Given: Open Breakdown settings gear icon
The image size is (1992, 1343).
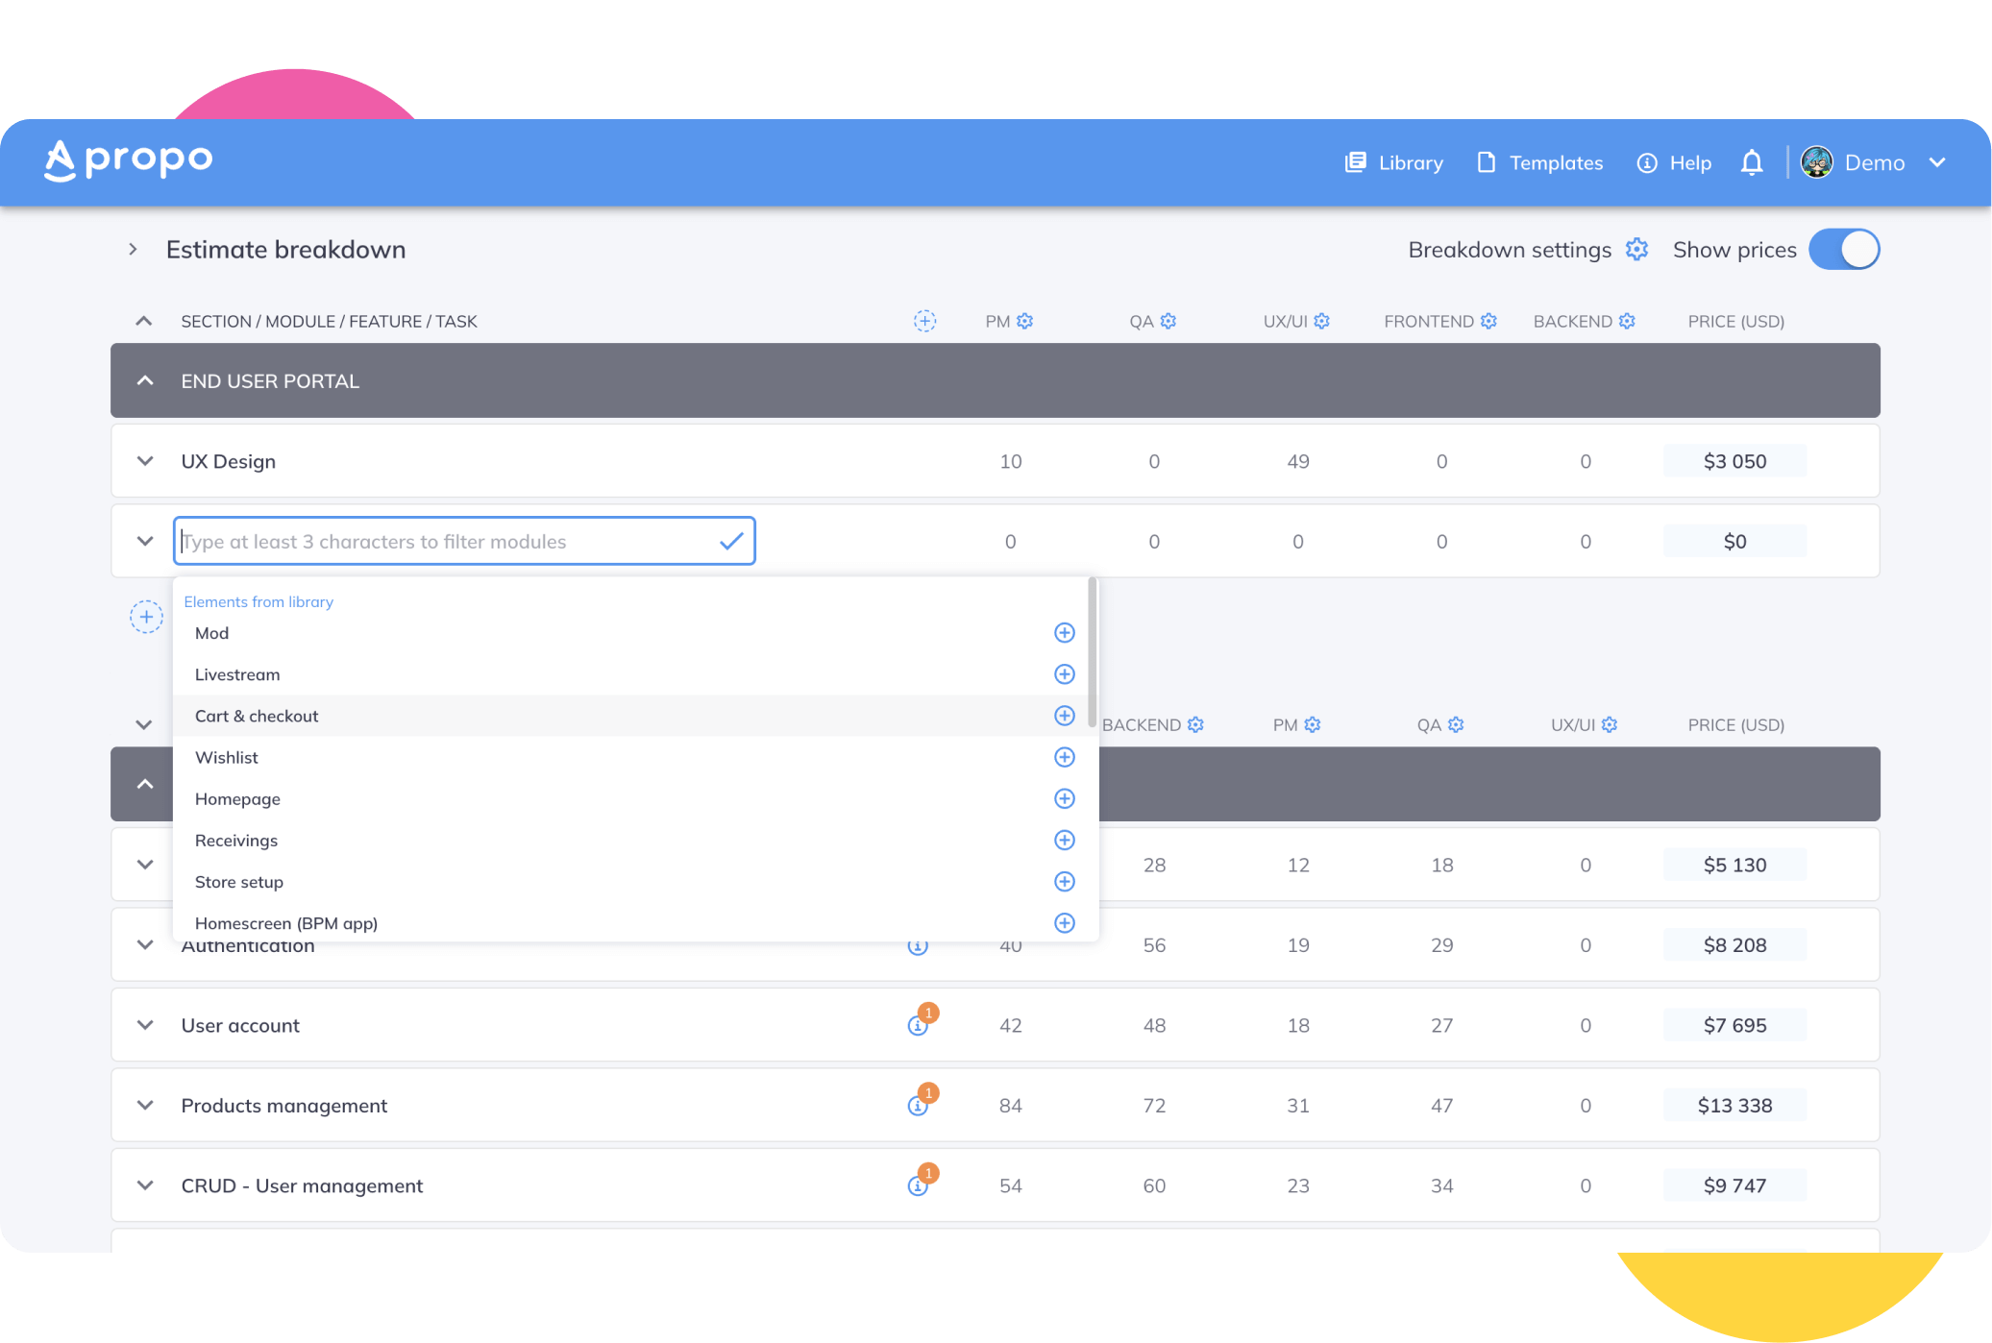Looking at the screenshot, I should (1636, 250).
